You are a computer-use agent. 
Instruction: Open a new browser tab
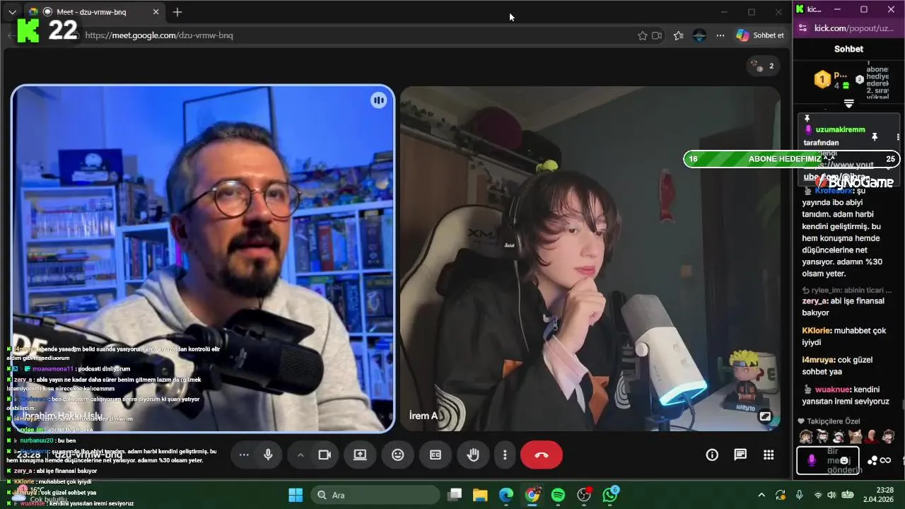(177, 12)
